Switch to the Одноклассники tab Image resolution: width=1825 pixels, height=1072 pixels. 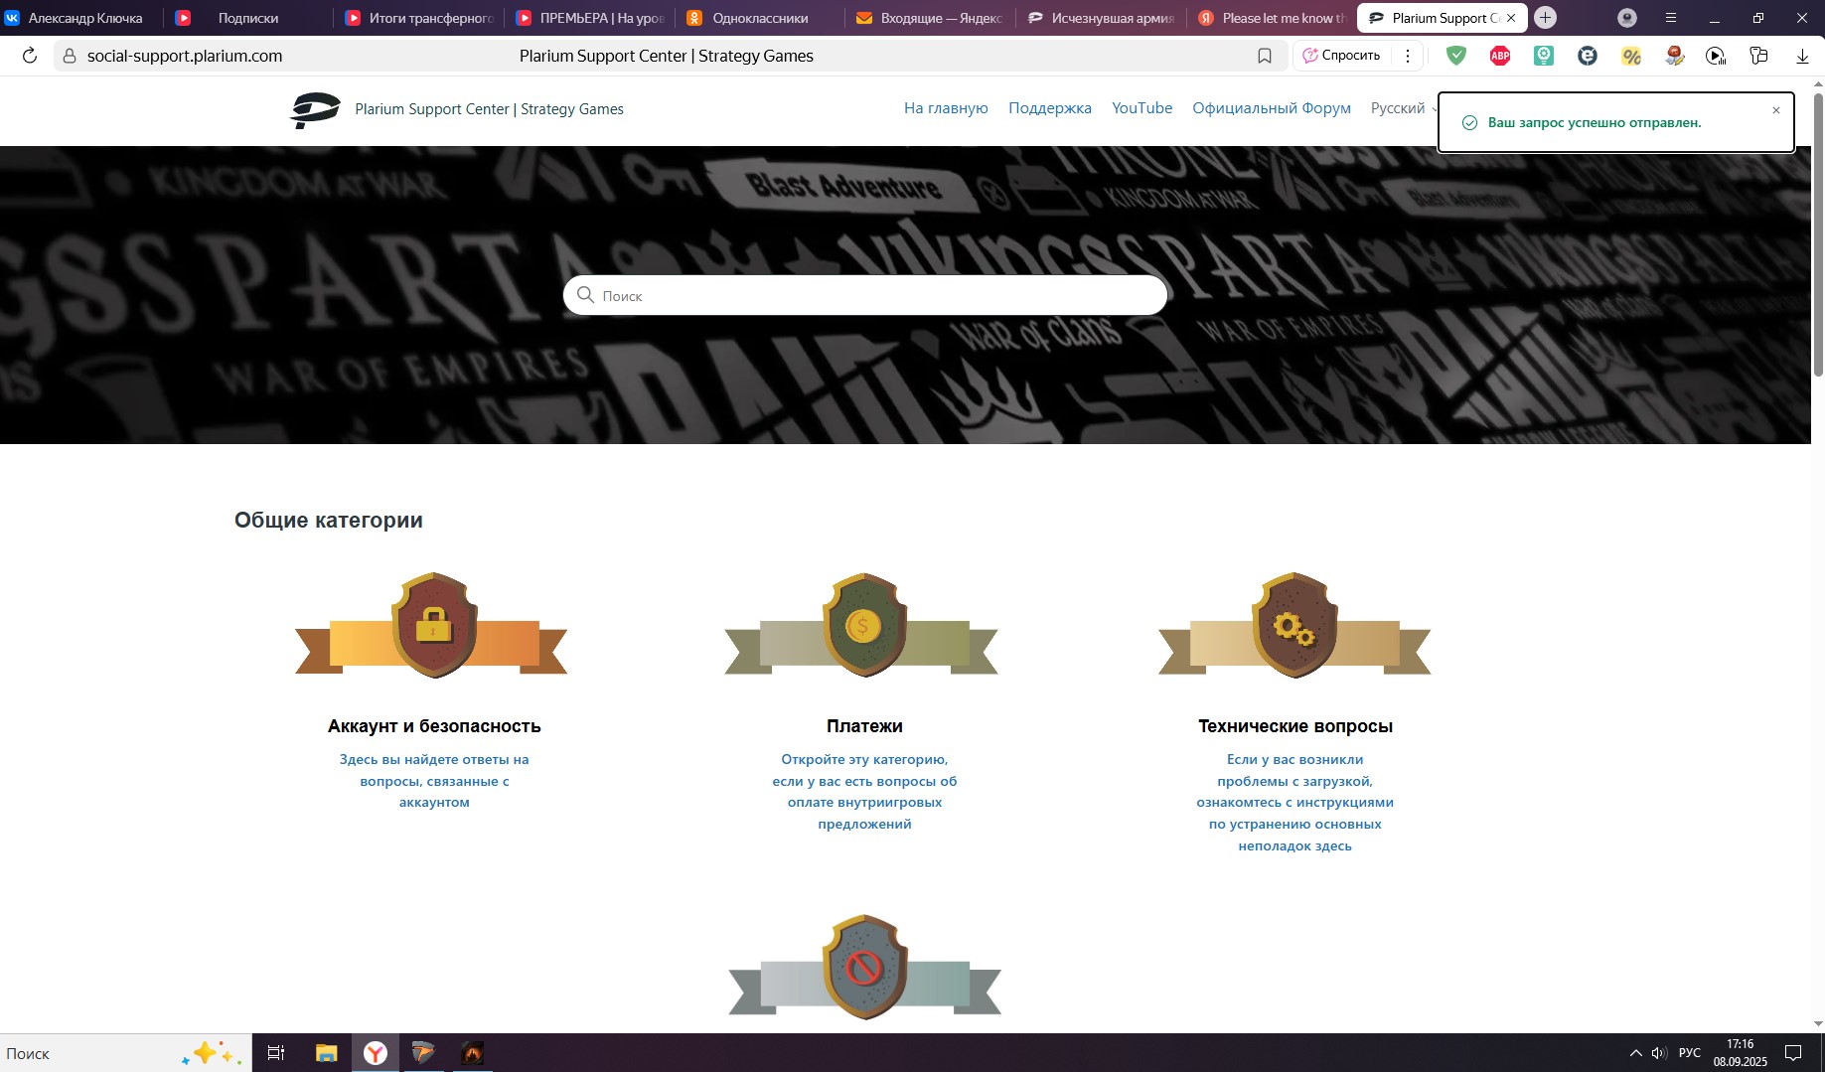coord(760,18)
